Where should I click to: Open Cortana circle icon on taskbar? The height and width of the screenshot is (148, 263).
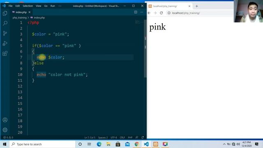point(80,144)
